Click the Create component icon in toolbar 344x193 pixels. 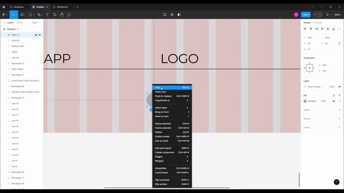coord(172,14)
